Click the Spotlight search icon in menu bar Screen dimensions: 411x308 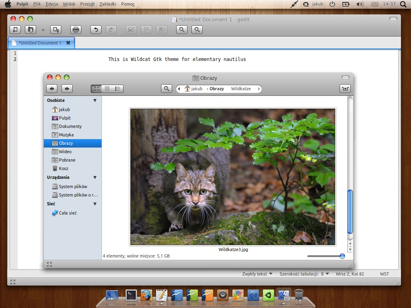(403, 4)
